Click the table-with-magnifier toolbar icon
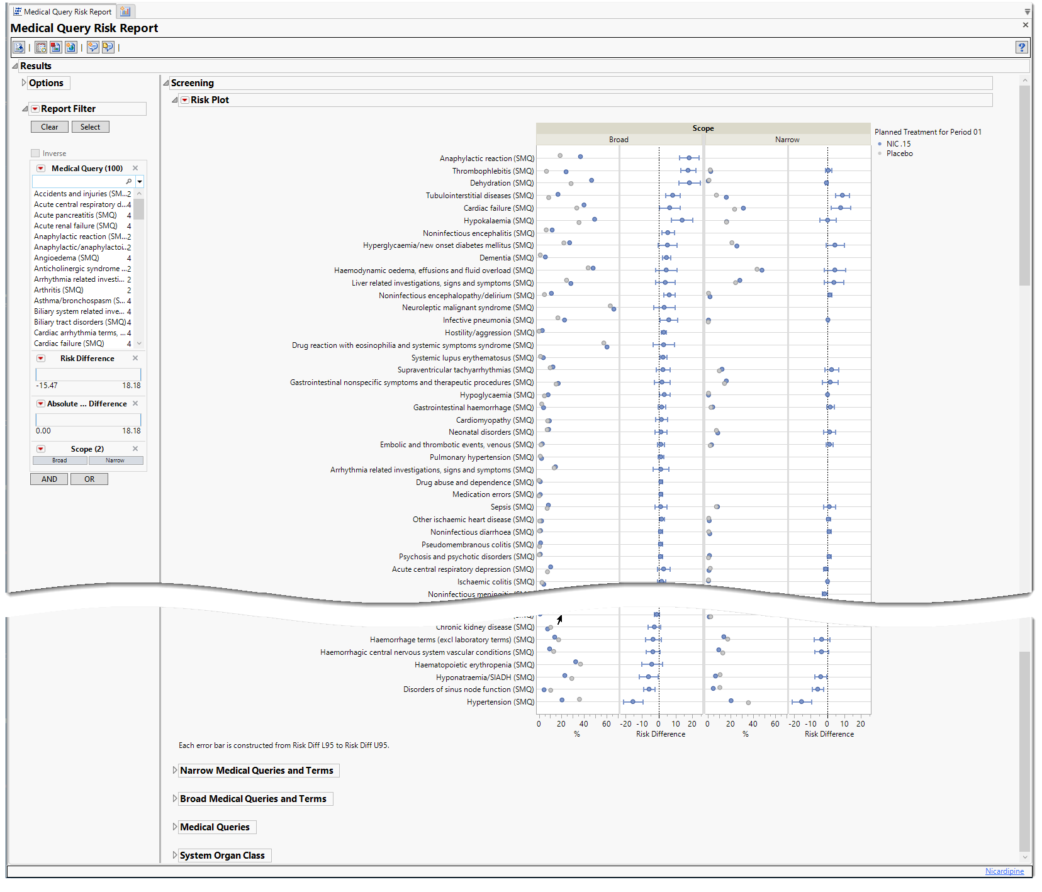Viewport: 1042px width, 892px height. 41,47
